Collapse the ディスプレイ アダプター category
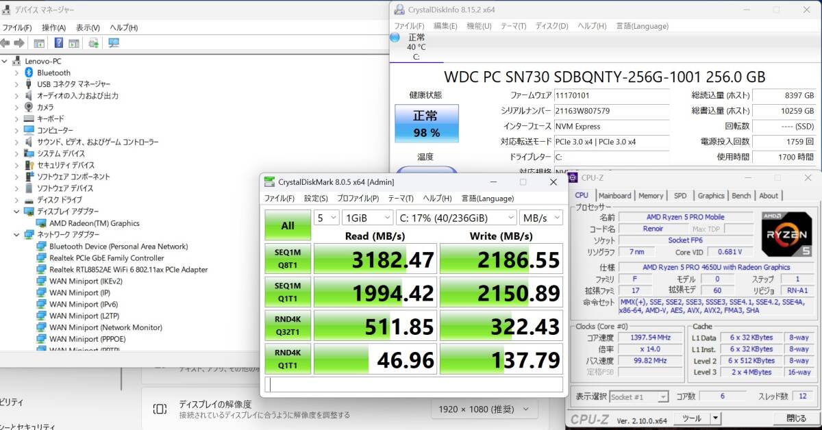The image size is (822, 430). pyautogui.click(x=16, y=212)
